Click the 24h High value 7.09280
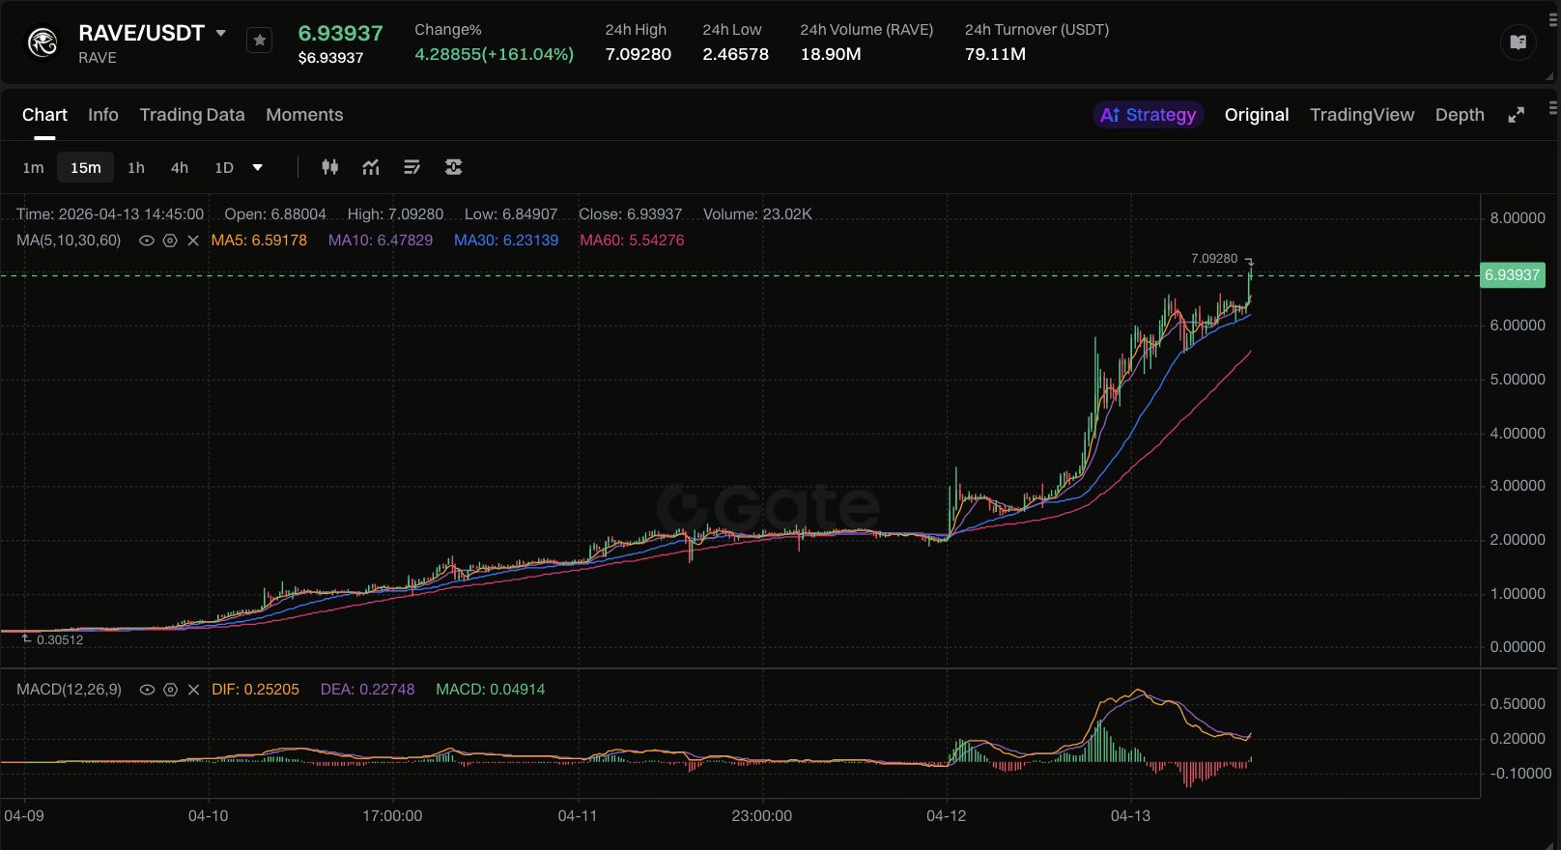1561x850 pixels. (x=638, y=54)
